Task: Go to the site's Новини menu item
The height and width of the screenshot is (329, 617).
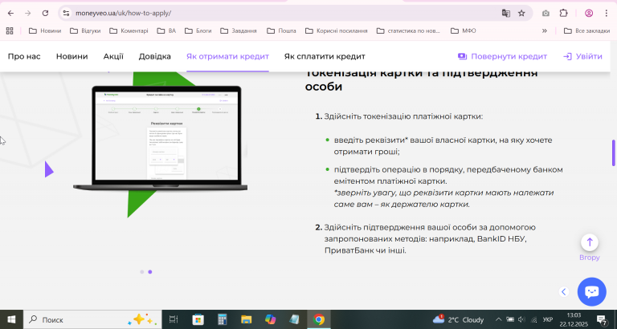Action: click(x=72, y=57)
